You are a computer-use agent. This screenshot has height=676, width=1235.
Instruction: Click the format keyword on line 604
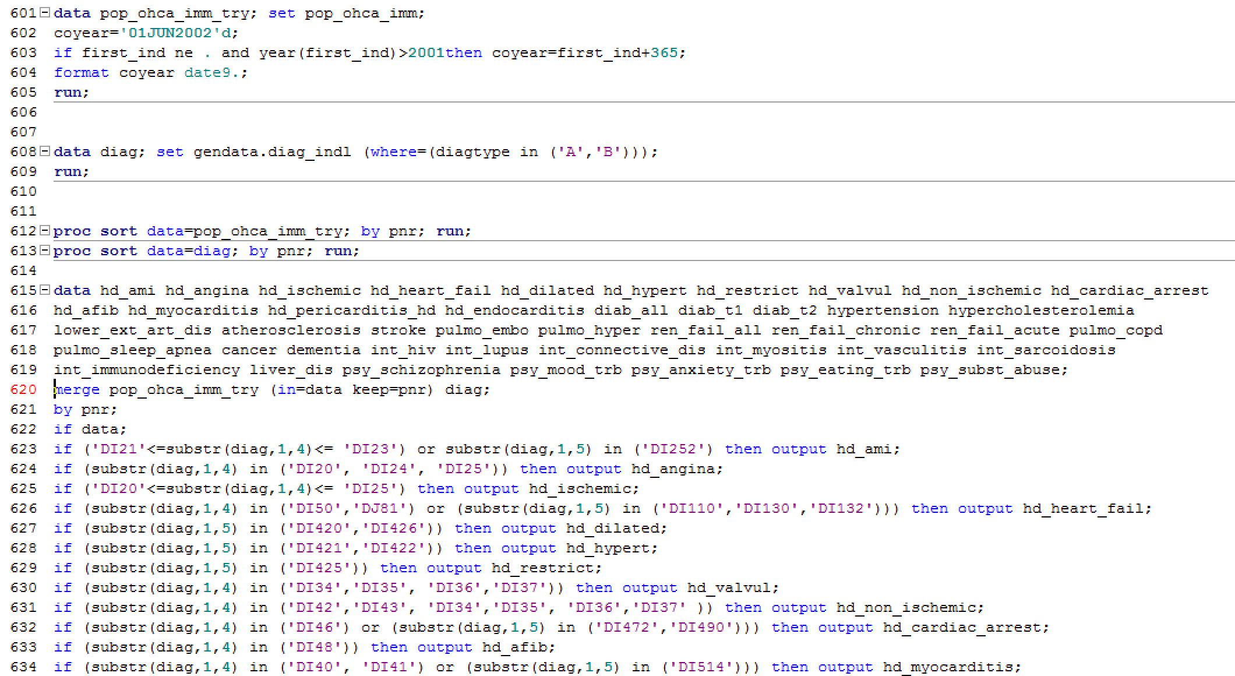pyautogui.click(x=81, y=72)
